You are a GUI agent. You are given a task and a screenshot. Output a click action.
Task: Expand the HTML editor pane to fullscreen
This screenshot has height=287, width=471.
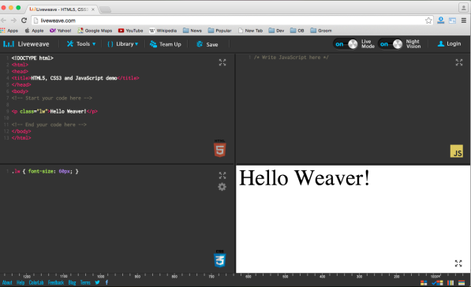(x=222, y=62)
